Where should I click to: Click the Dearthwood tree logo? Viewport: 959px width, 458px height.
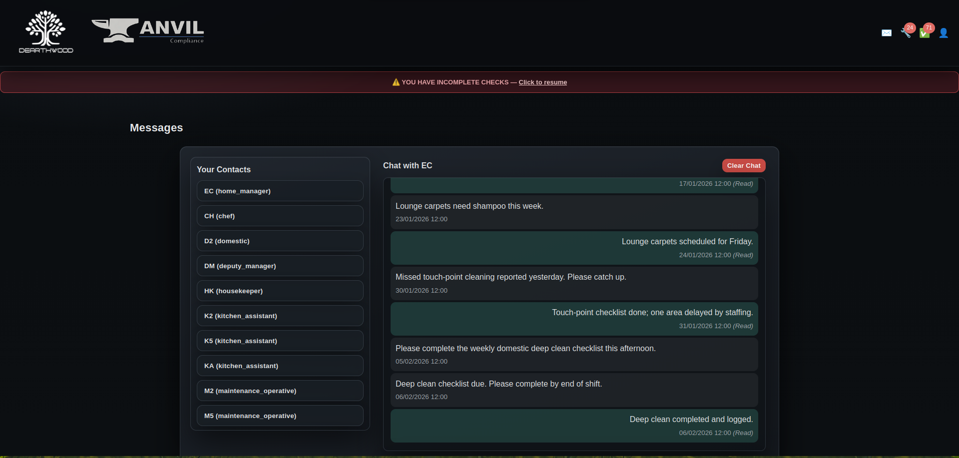click(46, 32)
